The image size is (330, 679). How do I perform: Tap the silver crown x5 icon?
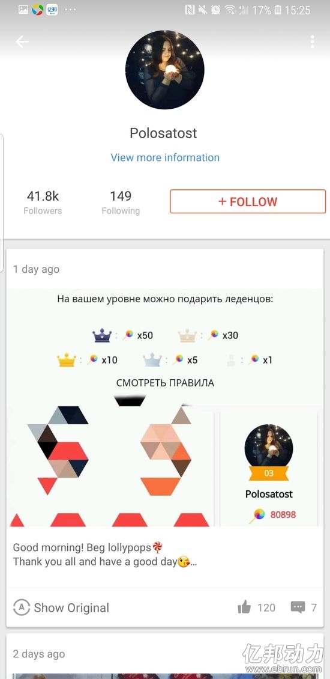coord(152,360)
